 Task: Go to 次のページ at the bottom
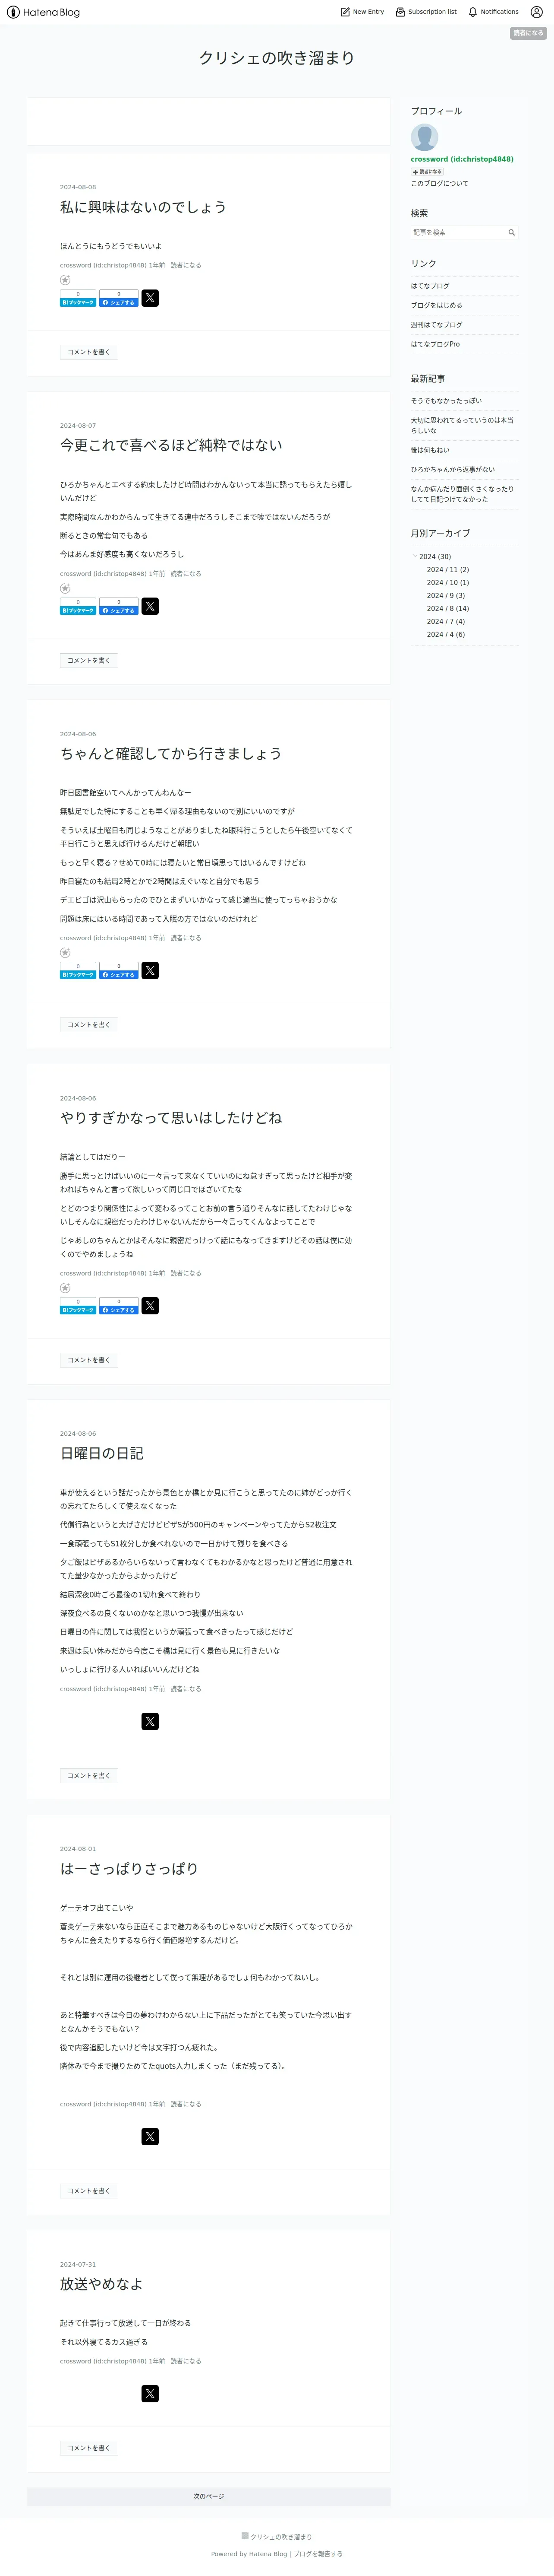pyautogui.click(x=209, y=2497)
